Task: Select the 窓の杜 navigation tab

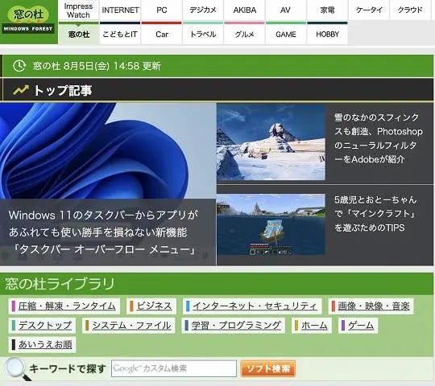Action: (78, 35)
